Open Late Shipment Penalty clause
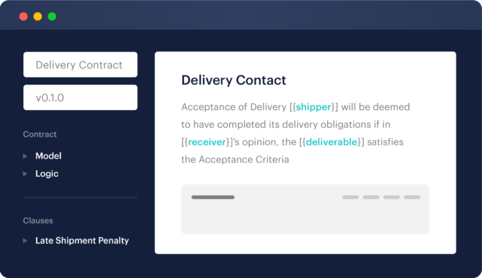 point(82,241)
